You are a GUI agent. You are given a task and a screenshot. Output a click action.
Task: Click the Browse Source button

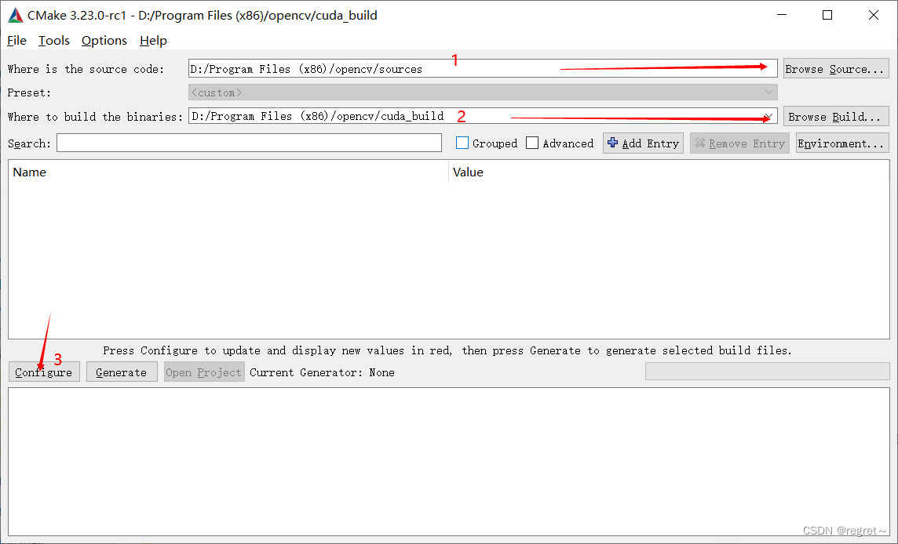point(835,69)
